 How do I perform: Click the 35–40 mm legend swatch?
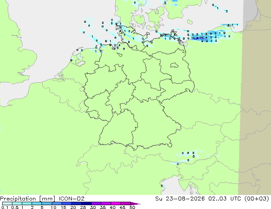pyautogui.click(x=106, y=203)
